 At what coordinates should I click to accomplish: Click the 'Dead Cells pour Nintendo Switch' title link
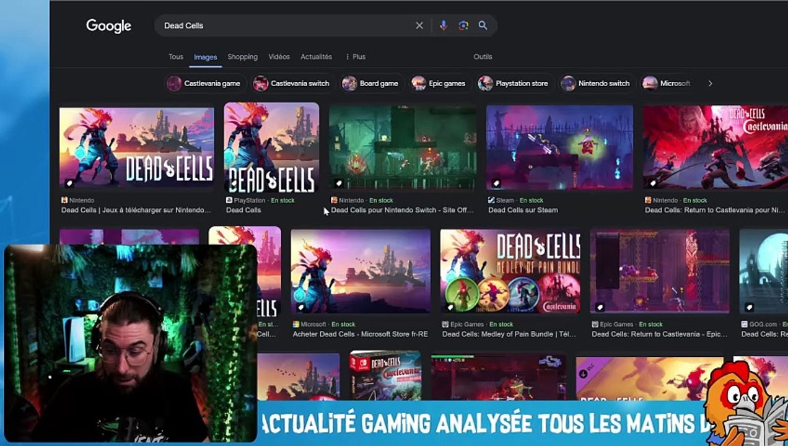click(x=402, y=210)
